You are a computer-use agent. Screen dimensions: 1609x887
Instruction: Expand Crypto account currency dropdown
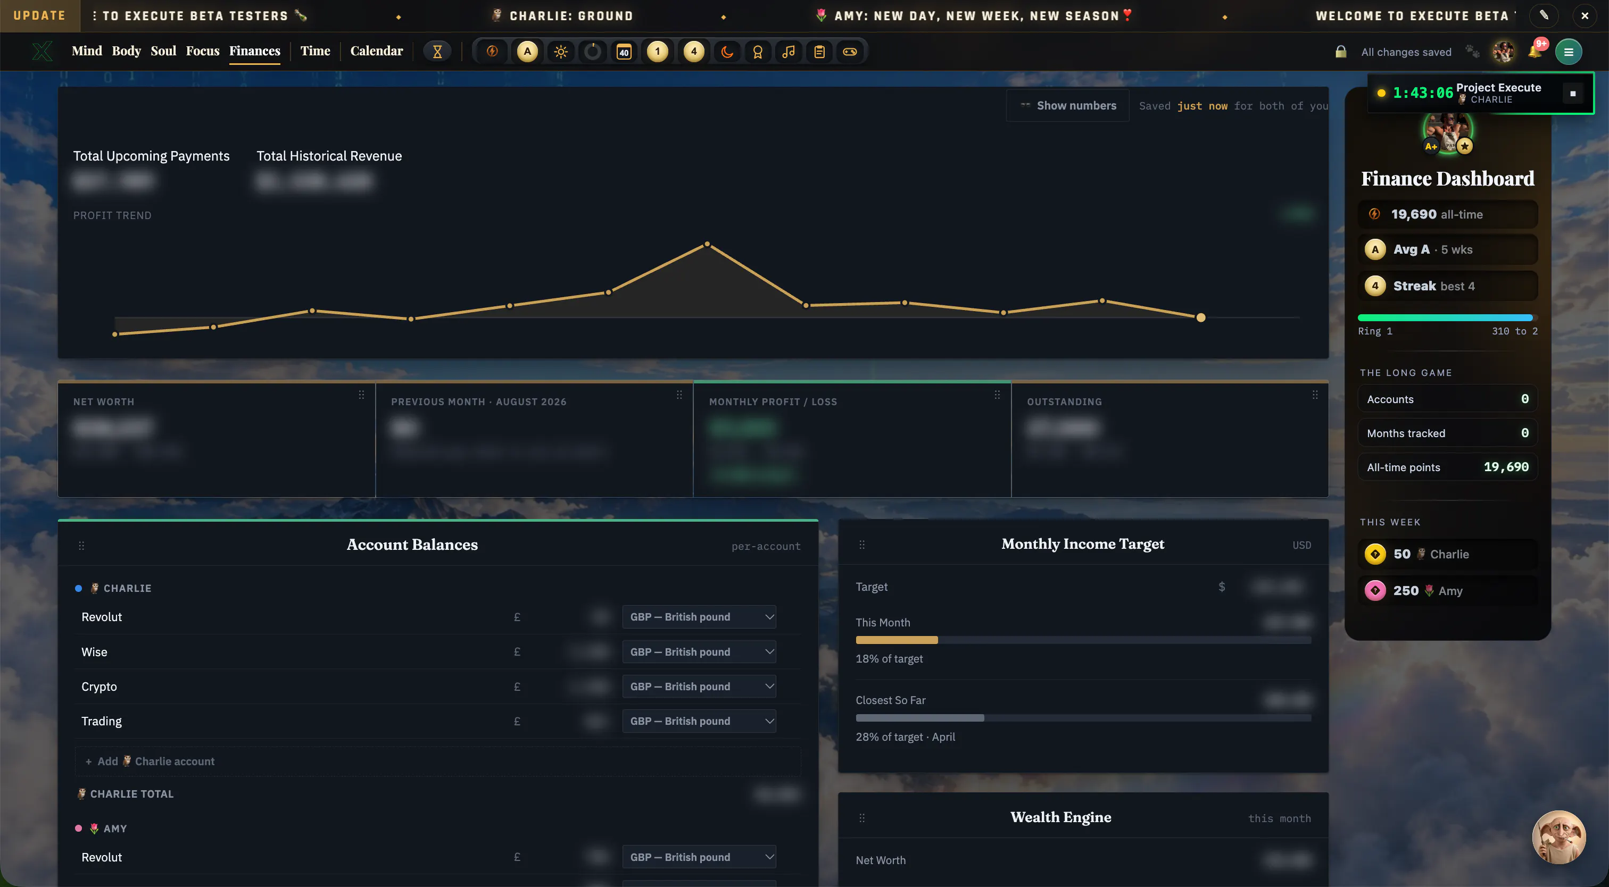(699, 686)
